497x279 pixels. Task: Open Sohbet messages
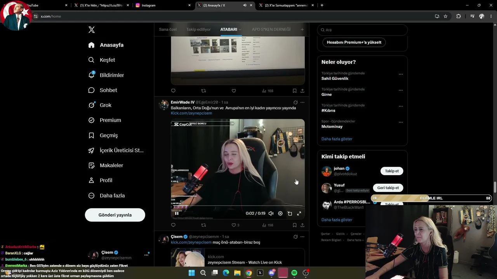103,90
